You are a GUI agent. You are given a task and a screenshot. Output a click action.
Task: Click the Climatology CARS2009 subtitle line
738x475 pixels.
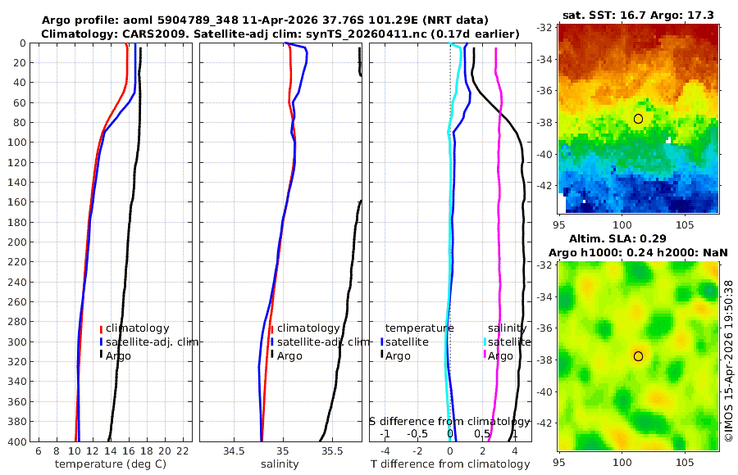(280, 34)
